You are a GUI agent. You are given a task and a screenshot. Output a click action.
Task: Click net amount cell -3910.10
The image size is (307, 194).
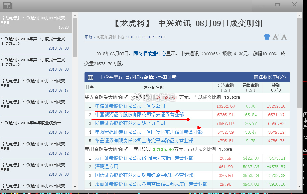(276, 184)
